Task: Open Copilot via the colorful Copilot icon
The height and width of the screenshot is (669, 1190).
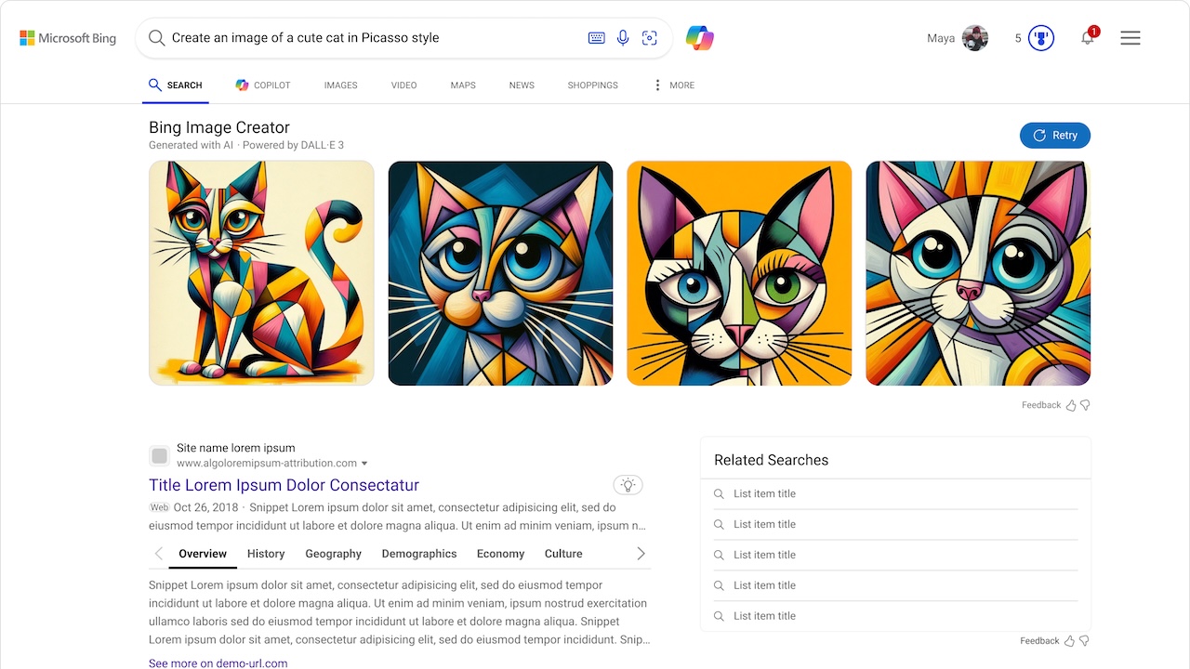Action: (x=699, y=37)
